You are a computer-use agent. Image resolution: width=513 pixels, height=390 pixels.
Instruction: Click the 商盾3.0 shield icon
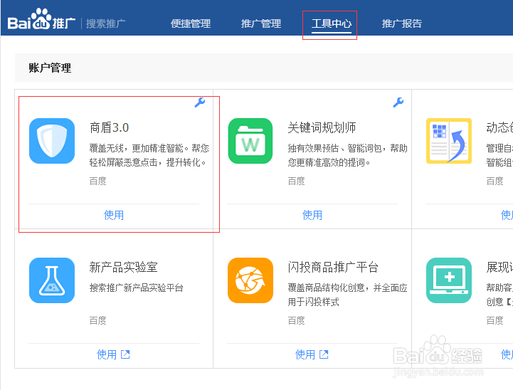pyautogui.click(x=52, y=141)
